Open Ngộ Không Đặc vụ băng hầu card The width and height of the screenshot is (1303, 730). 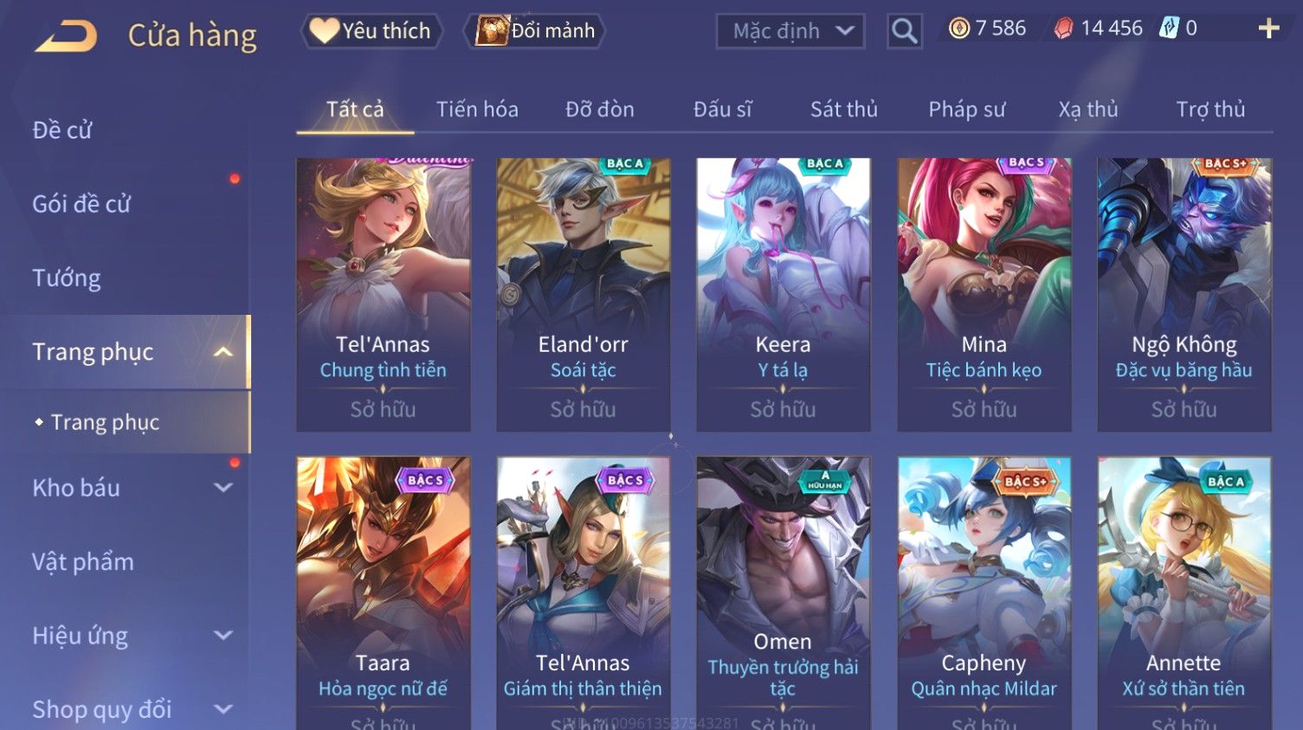pos(1184,294)
